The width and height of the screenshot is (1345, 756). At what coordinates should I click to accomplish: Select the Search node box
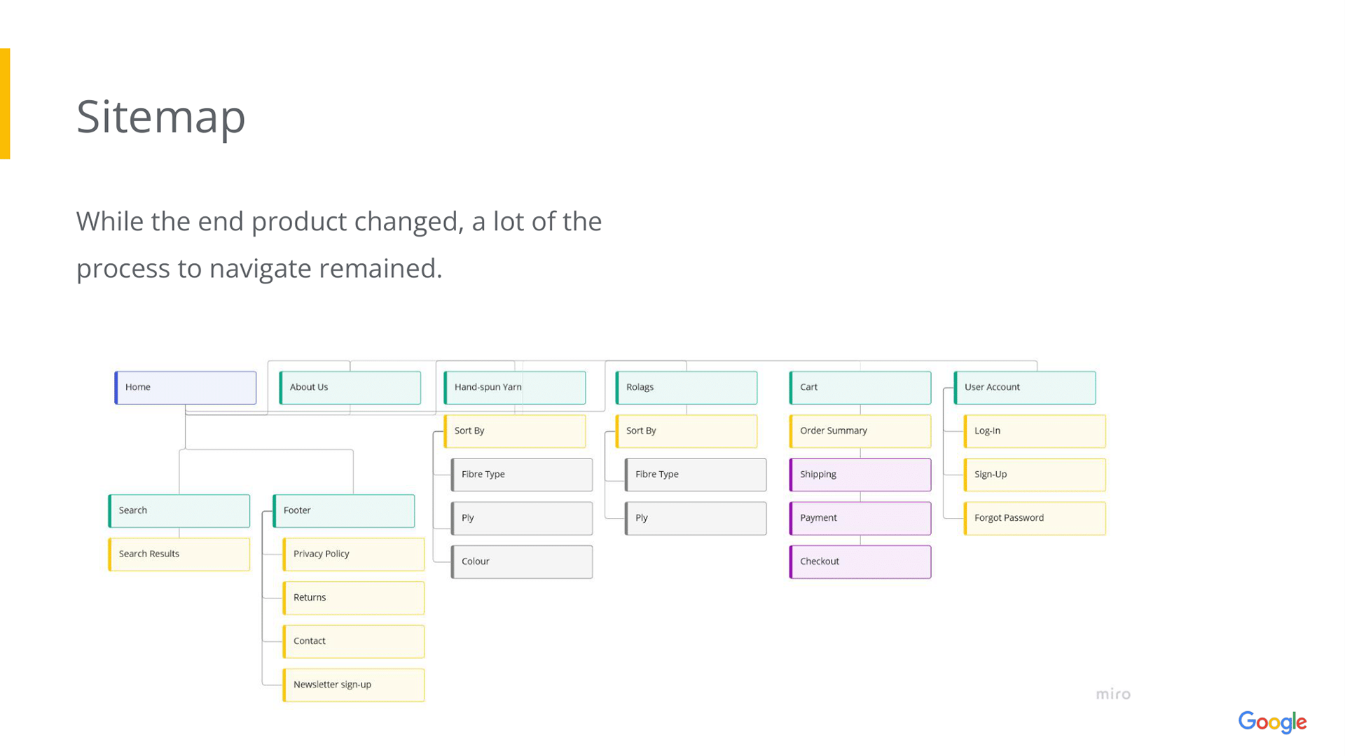coord(179,510)
